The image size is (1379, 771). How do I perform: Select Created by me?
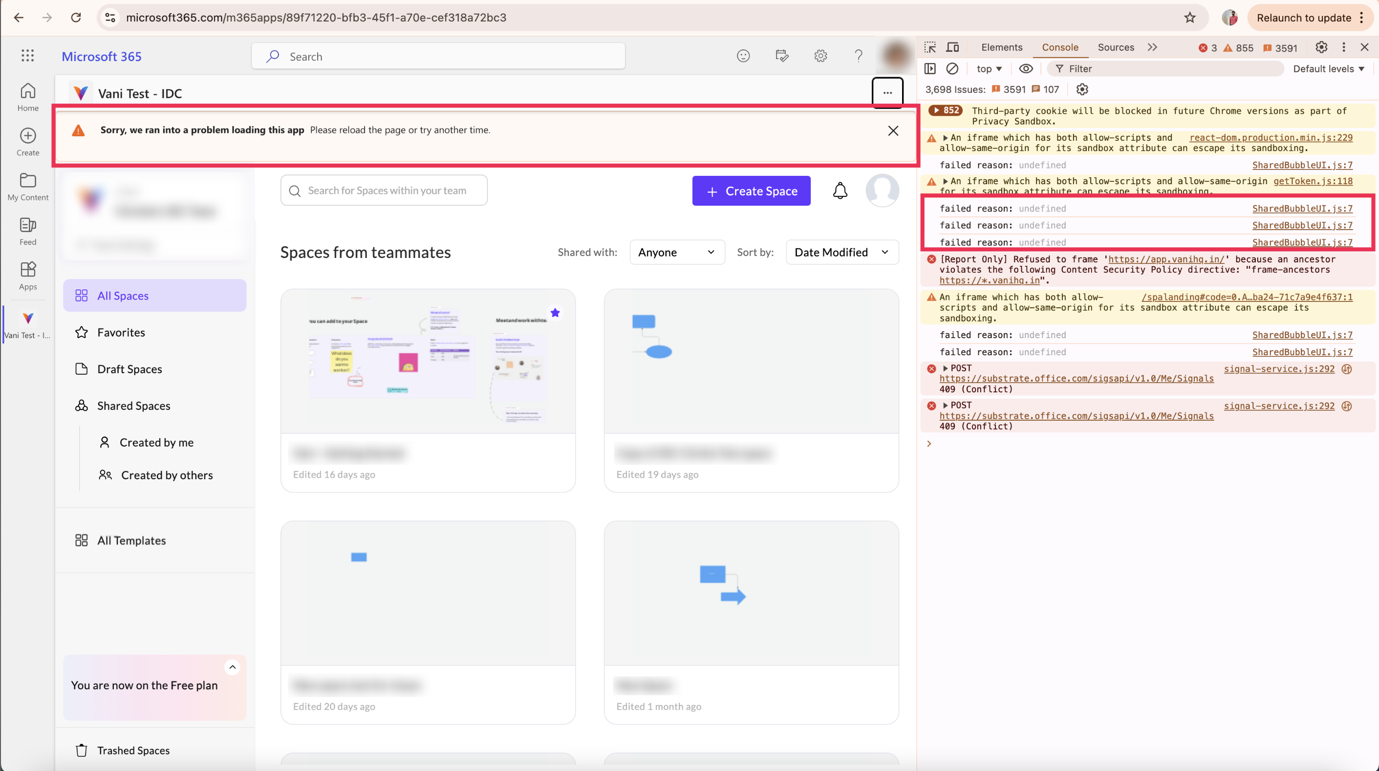[x=156, y=442]
